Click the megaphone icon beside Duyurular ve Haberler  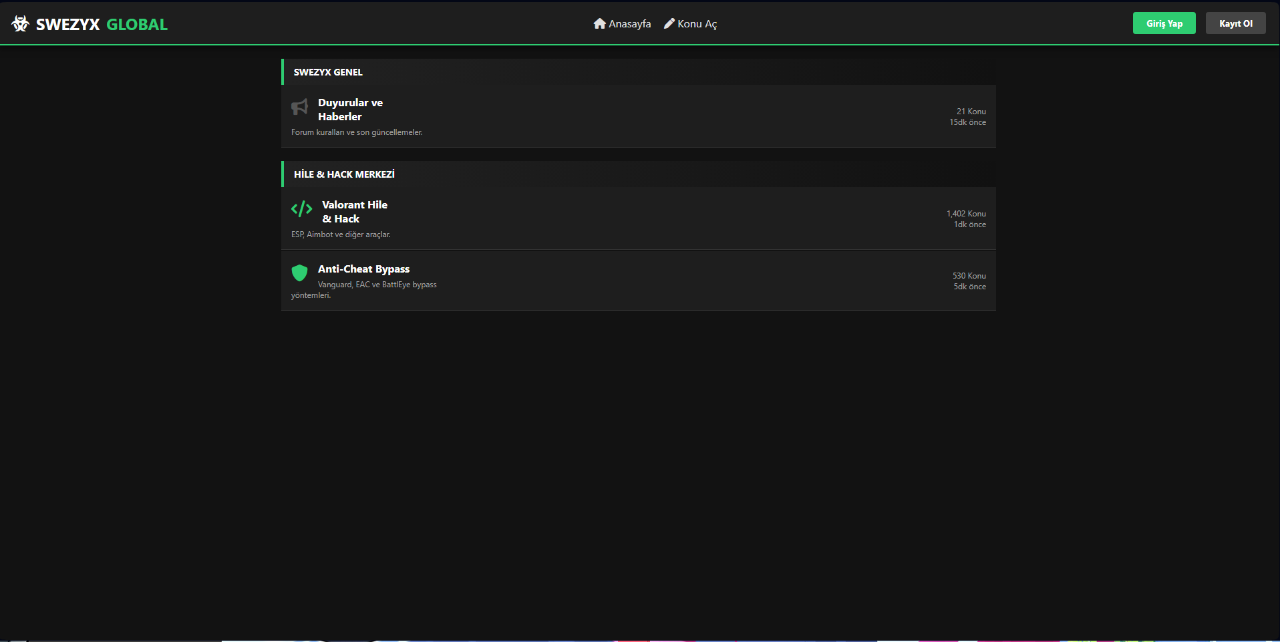299,107
